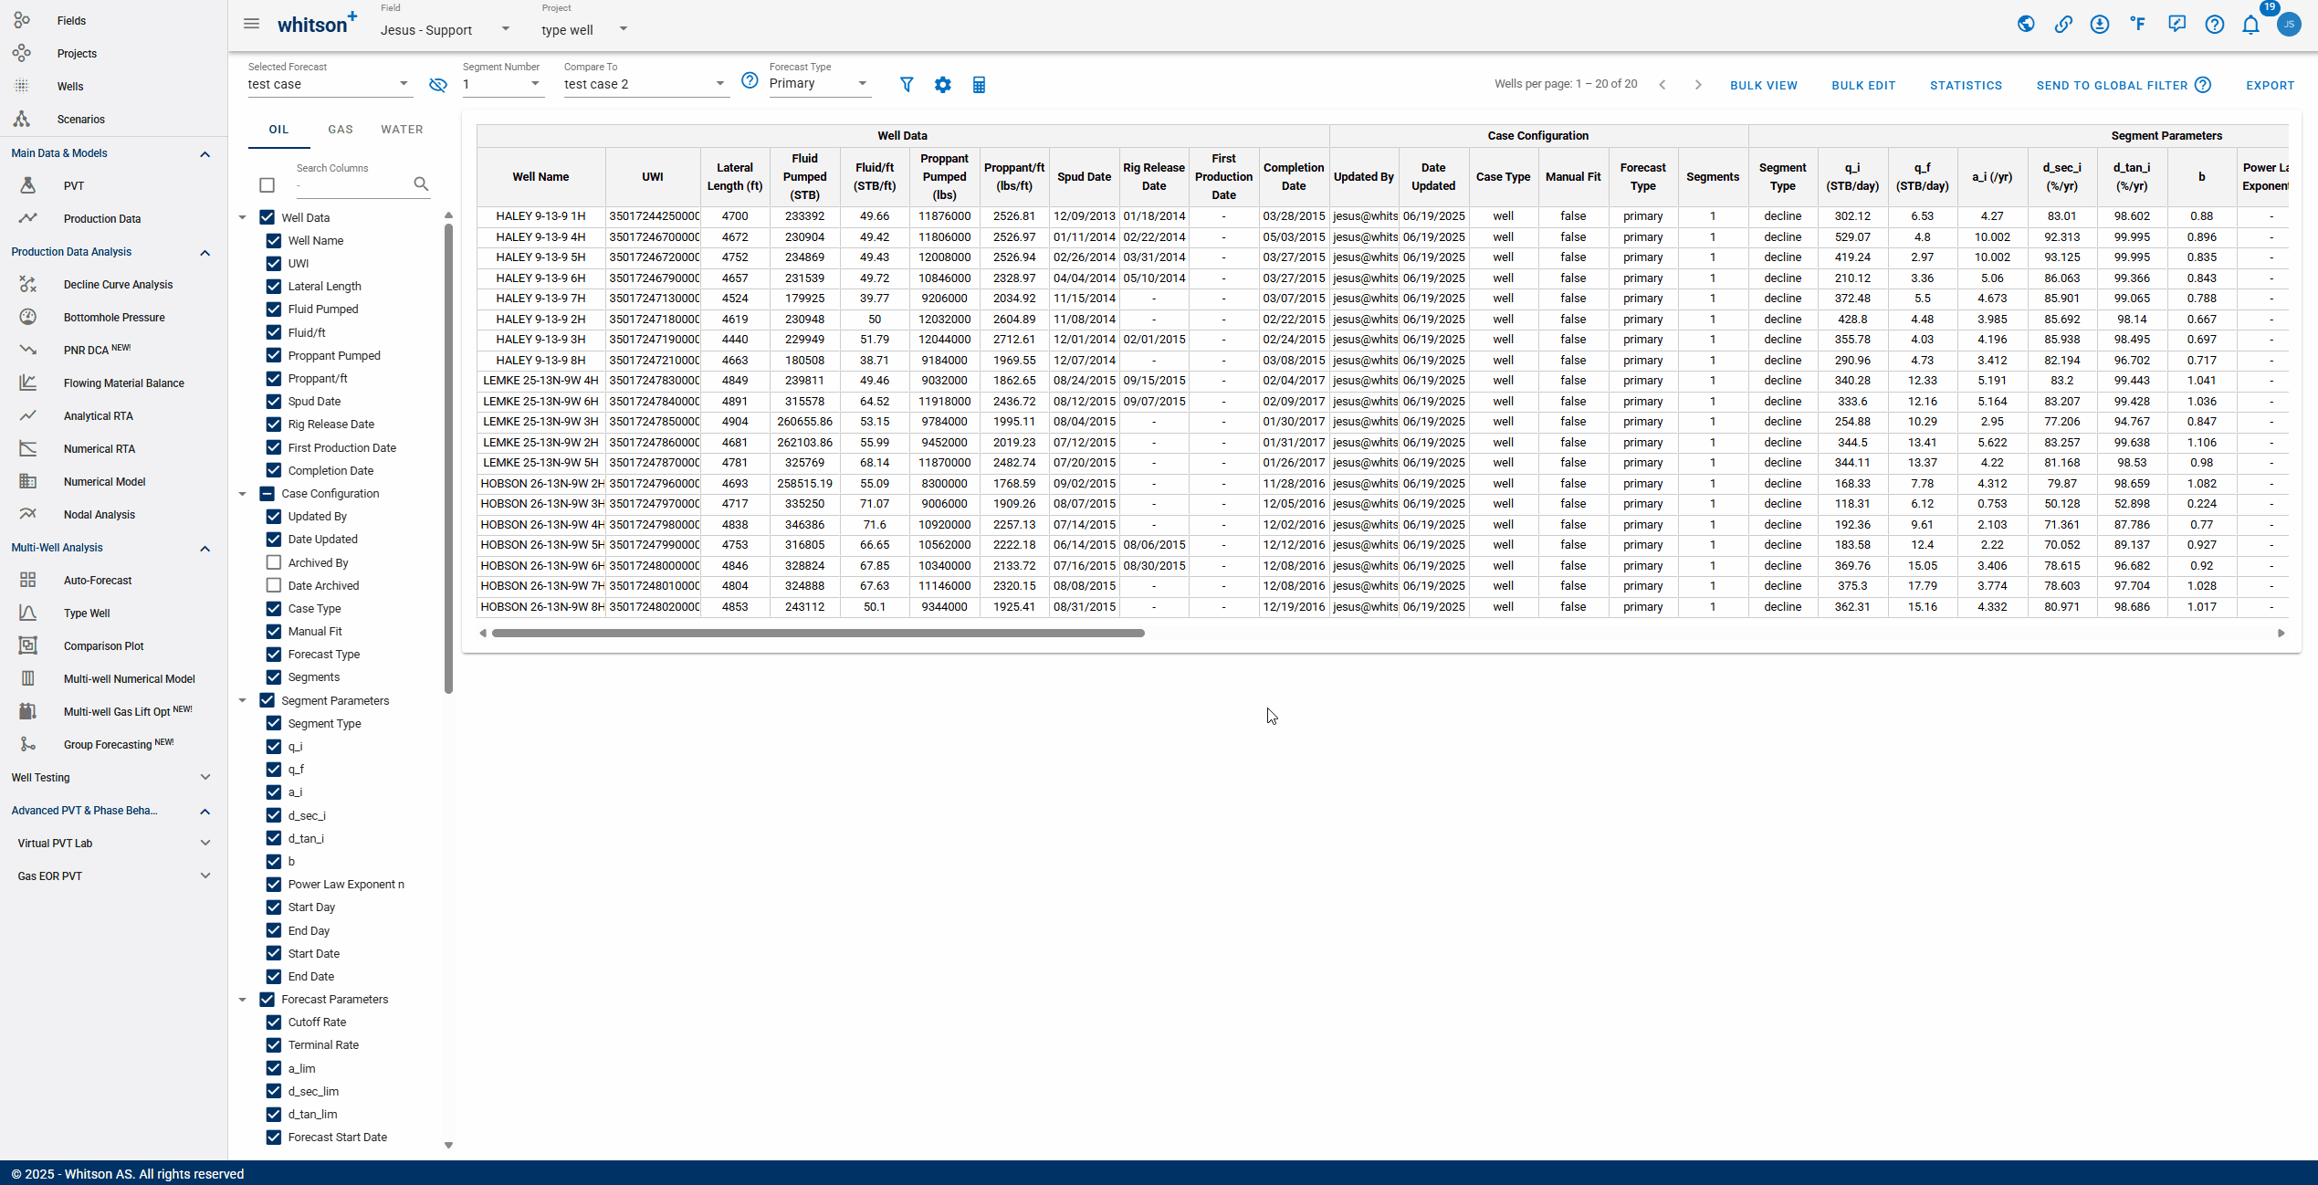Image resolution: width=2318 pixels, height=1185 pixels.
Task: Switch to the WATER tab
Action: (402, 130)
